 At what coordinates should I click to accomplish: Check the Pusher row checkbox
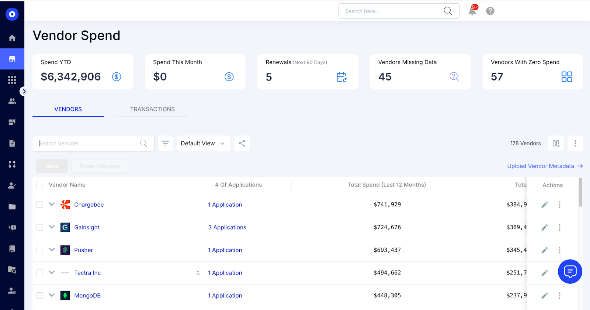[x=40, y=250]
